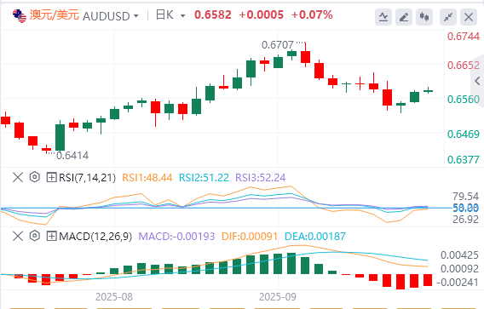
Task: Shrink the chart using the collapse arrows icon
Action: (448, 17)
